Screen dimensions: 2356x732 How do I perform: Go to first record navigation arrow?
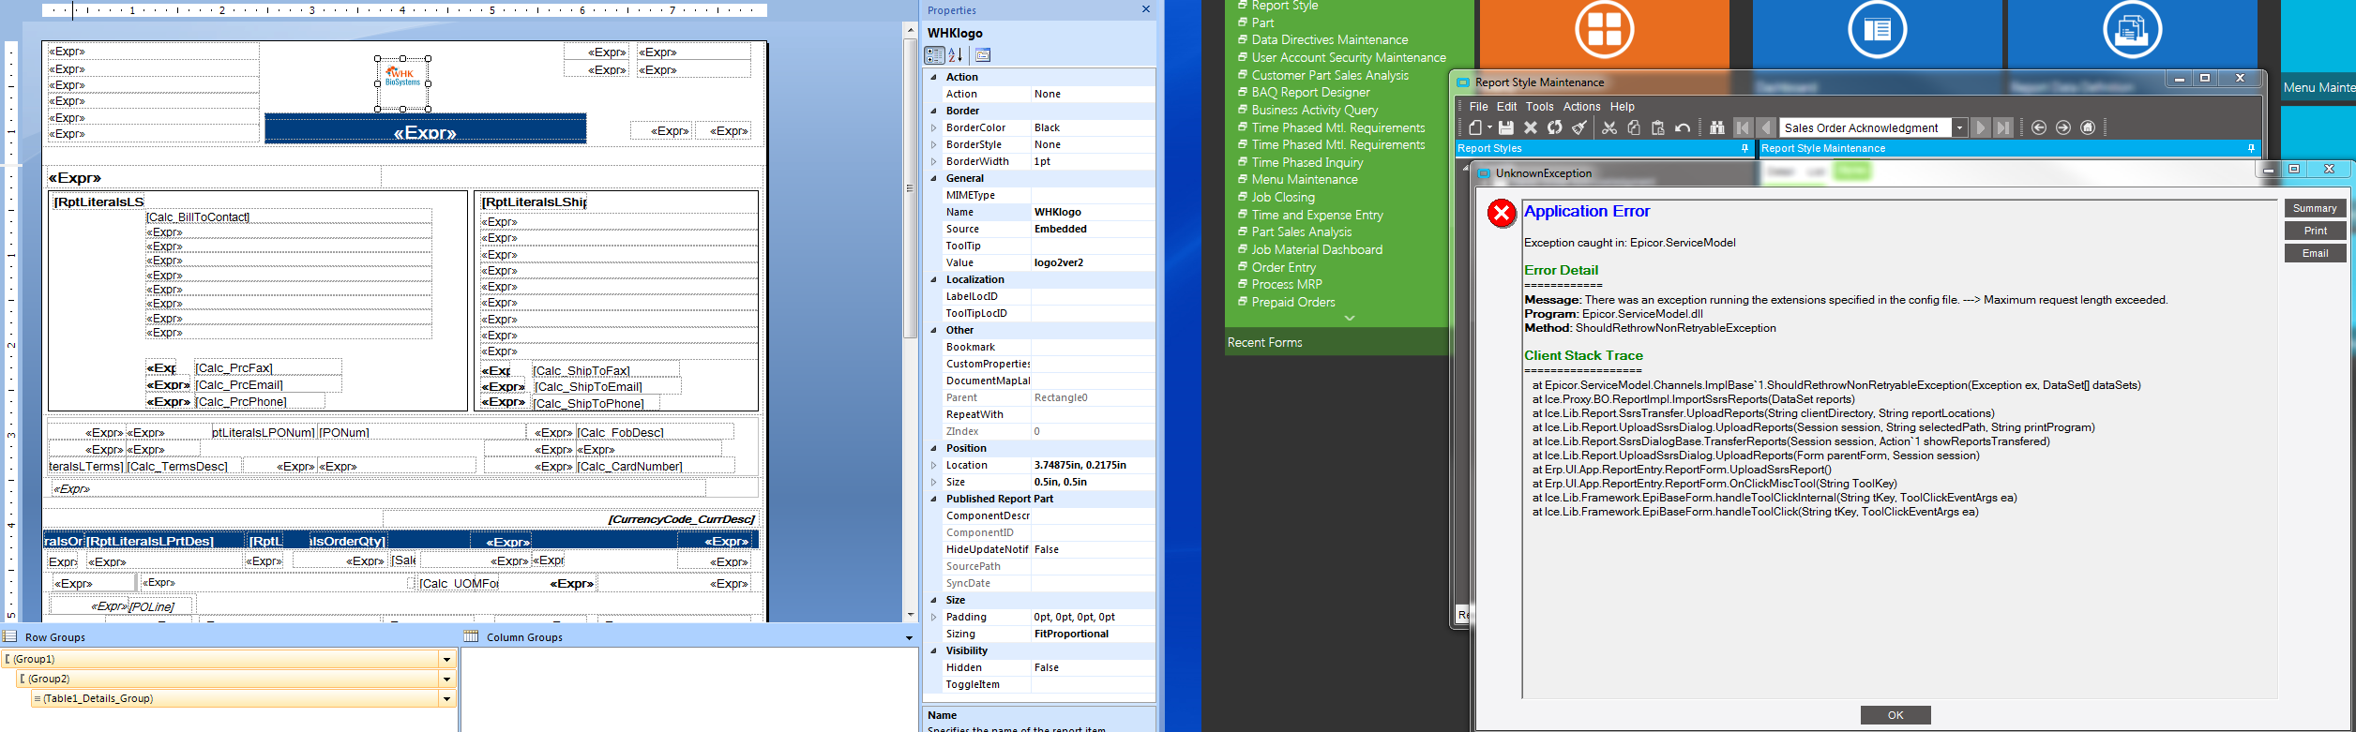click(x=1743, y=127)
